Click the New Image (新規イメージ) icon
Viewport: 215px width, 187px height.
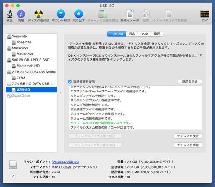130,14
